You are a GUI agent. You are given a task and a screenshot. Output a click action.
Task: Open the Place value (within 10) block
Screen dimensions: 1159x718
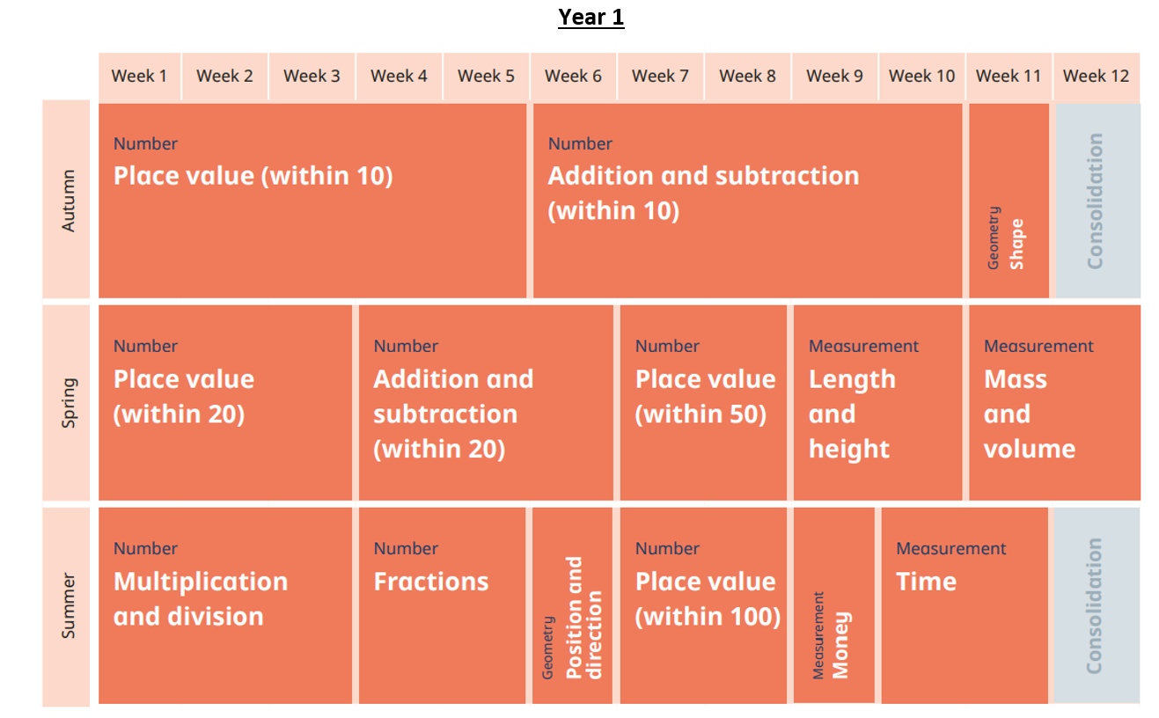[312, 201]
